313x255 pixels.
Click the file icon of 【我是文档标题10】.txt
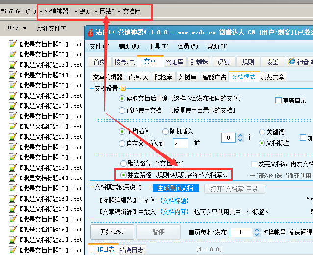click(13, 137)
